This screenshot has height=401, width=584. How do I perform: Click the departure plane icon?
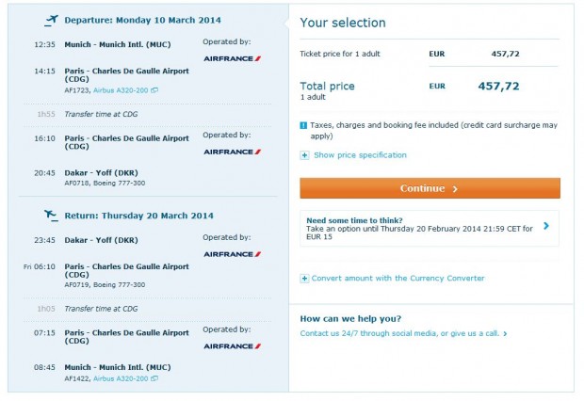(x=51, y=19)
